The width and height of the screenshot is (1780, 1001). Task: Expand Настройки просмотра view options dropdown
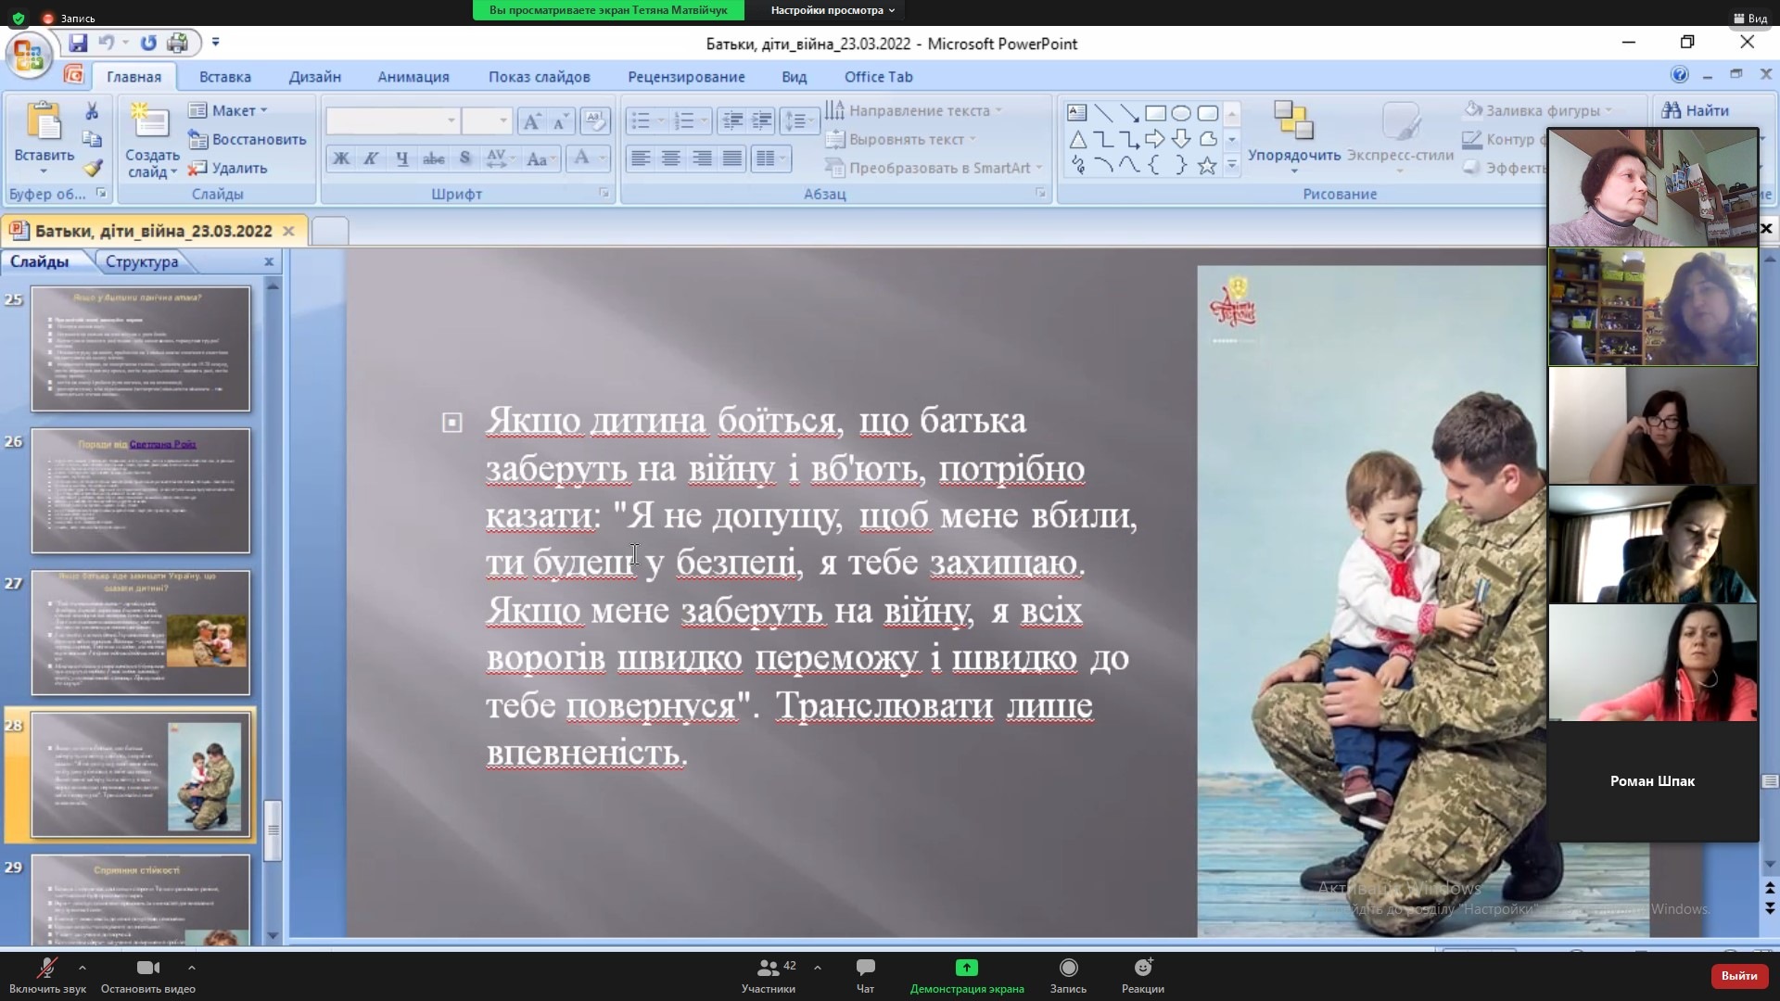pos(833,10)
